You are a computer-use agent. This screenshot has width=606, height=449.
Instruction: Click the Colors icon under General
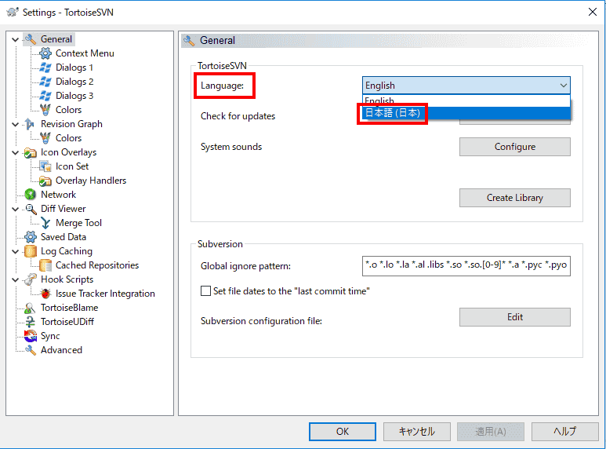tap(45, 110)
